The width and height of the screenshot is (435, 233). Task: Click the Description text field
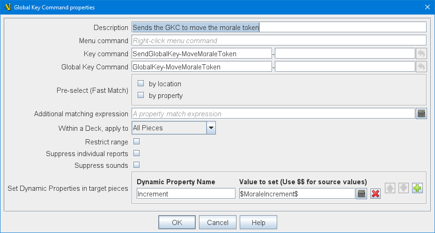279,28
